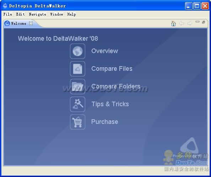Click the Compare Files text link
Screen dimensions: 211x177
pos(112,69)
